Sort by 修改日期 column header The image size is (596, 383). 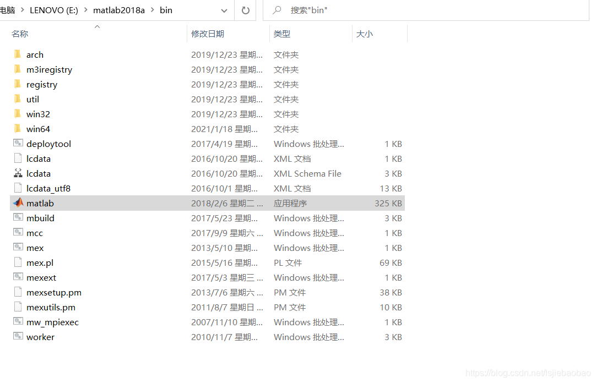click(x=208, y=34)
